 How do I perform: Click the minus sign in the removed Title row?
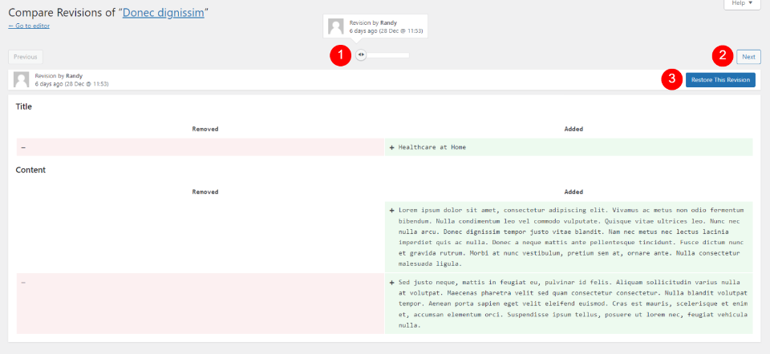pos(23,147)
